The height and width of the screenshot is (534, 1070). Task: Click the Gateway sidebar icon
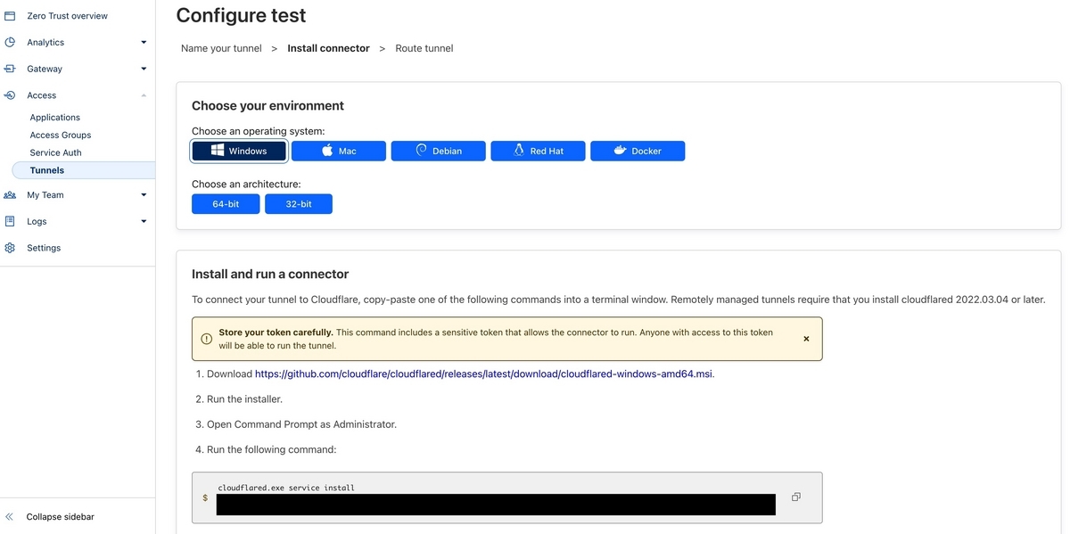(x=10, y=69)
